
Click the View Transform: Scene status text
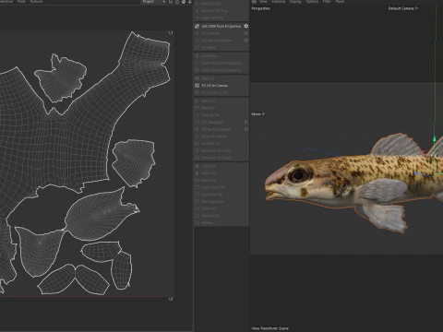[x=269, y=328]
